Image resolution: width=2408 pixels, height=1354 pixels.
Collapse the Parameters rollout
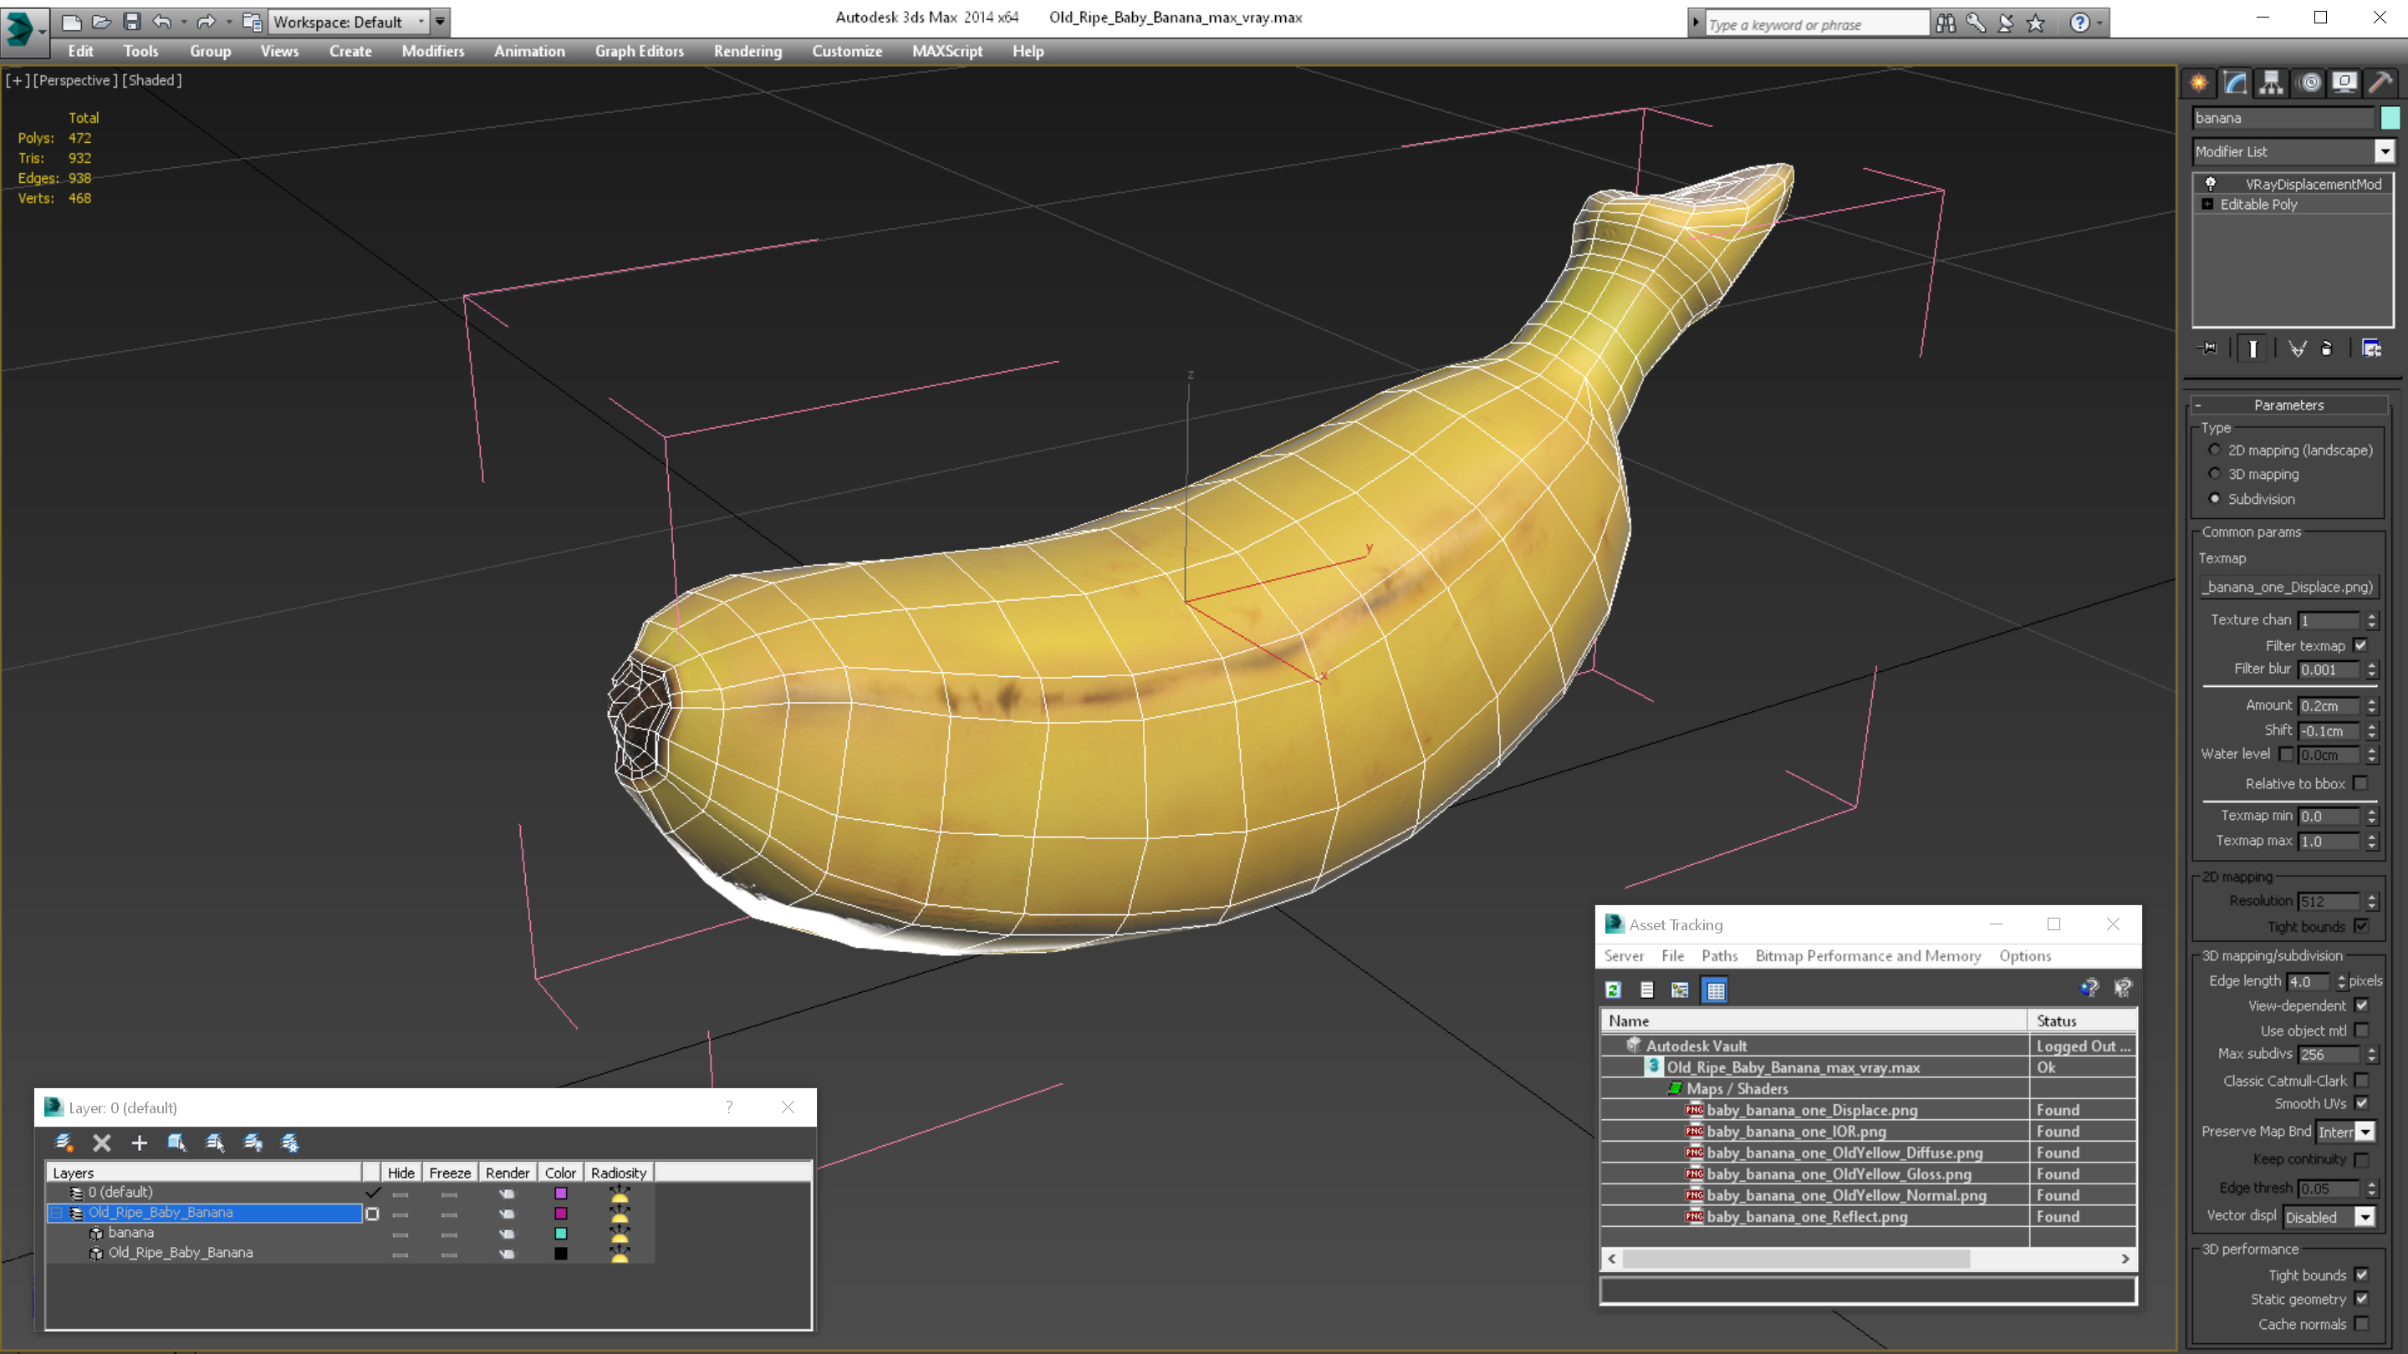coord(2288,405)
